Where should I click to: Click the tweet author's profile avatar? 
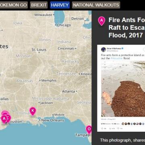(104, 50)
